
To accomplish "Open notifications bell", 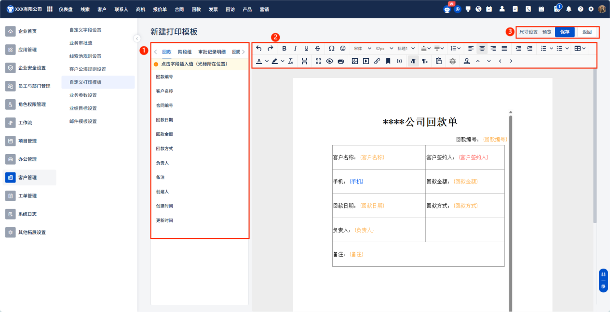I will (569, 9).
